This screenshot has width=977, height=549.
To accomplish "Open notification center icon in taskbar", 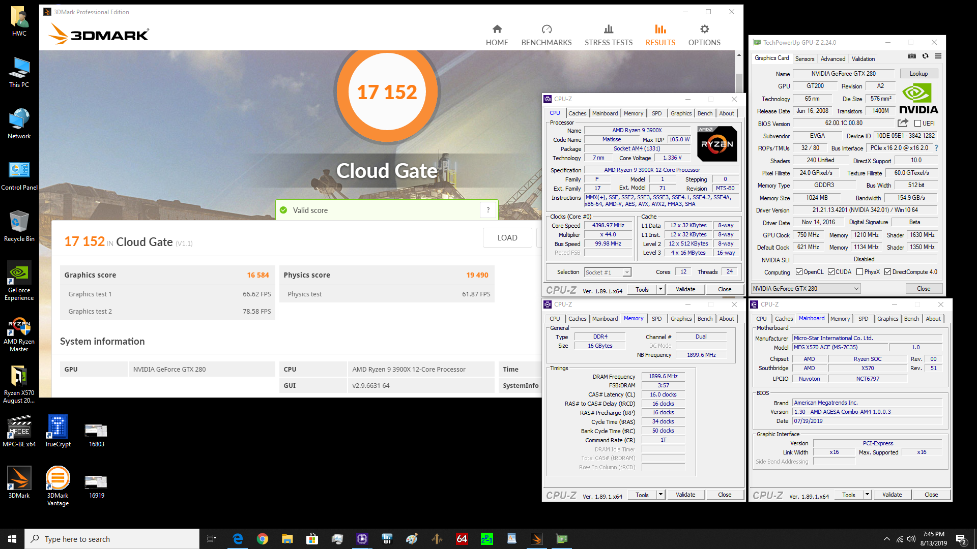I will pyautogui.click(x=961, y=539).
